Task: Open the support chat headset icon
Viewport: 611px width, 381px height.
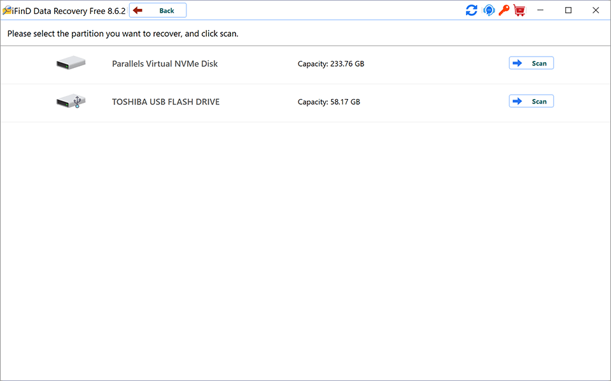Action: [x=489, y=11]
